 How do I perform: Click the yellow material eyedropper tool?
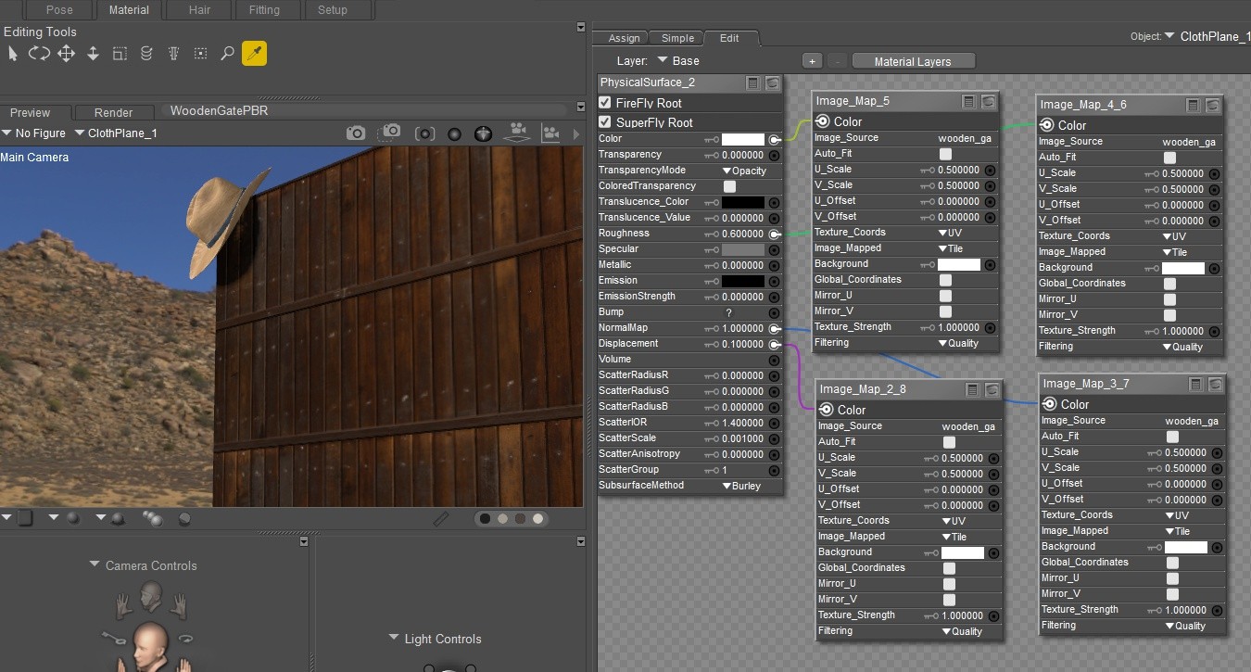tap(254, 54)
